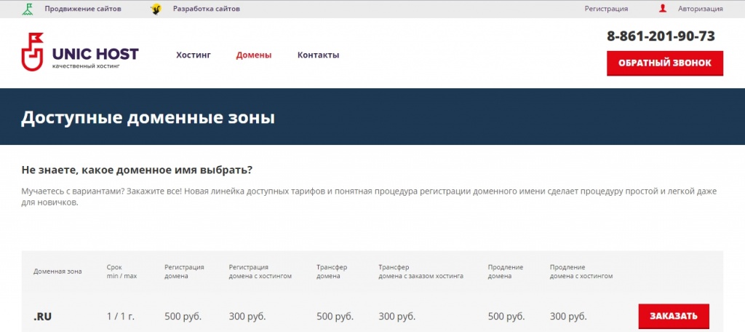This screenshot has height=332, width=745.
Task: Click 300 руб. registration with hosting cell
Action: tap(247, 316)
